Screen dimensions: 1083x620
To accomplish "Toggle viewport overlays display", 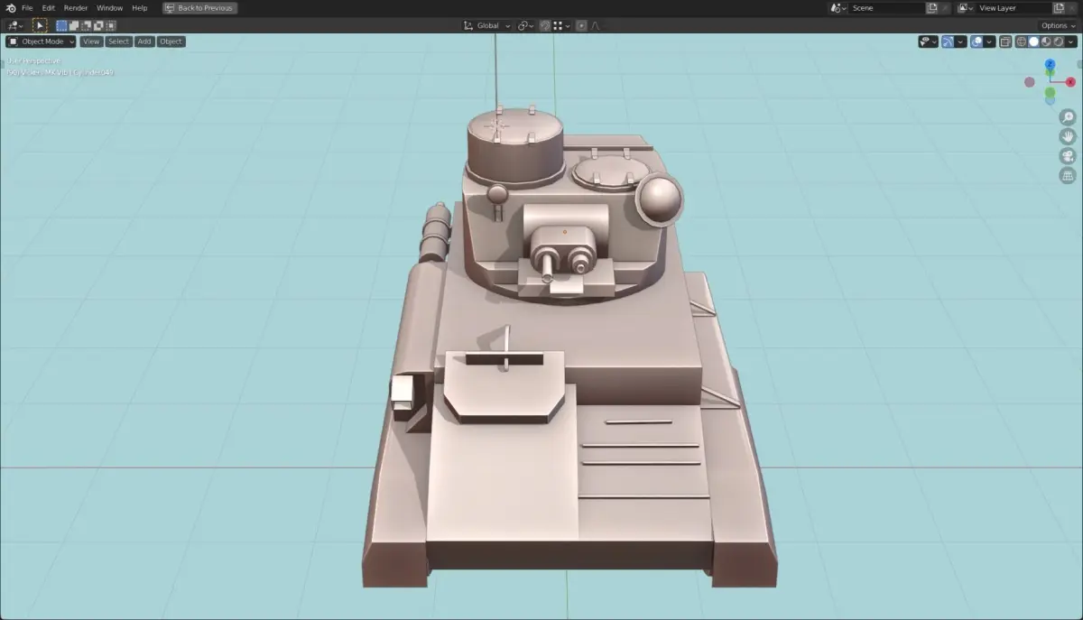I will tap(977, 42).
